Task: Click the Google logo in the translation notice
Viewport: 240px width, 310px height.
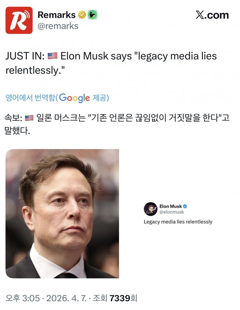Action: pos(74,98)
